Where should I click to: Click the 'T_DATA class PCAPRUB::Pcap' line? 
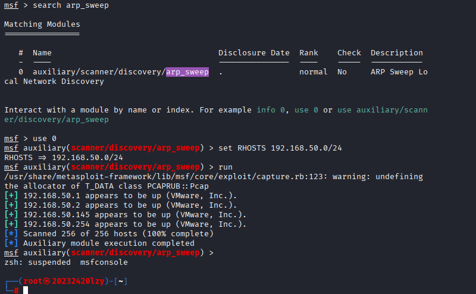tap(107, 186)
